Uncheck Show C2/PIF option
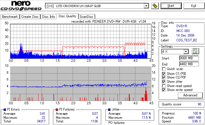205x125 pixels. click(x=164, y=77)
